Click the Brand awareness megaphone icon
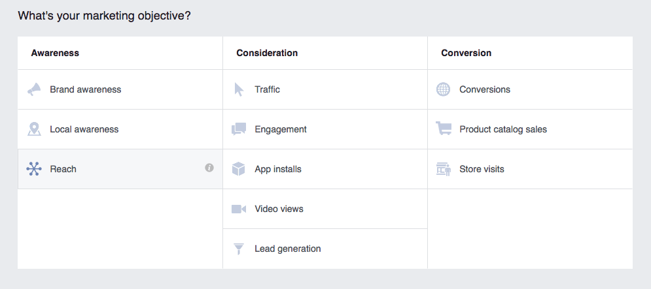Image resolution: width=651 pixels, height=289 pixels. (x=34, y=89)
